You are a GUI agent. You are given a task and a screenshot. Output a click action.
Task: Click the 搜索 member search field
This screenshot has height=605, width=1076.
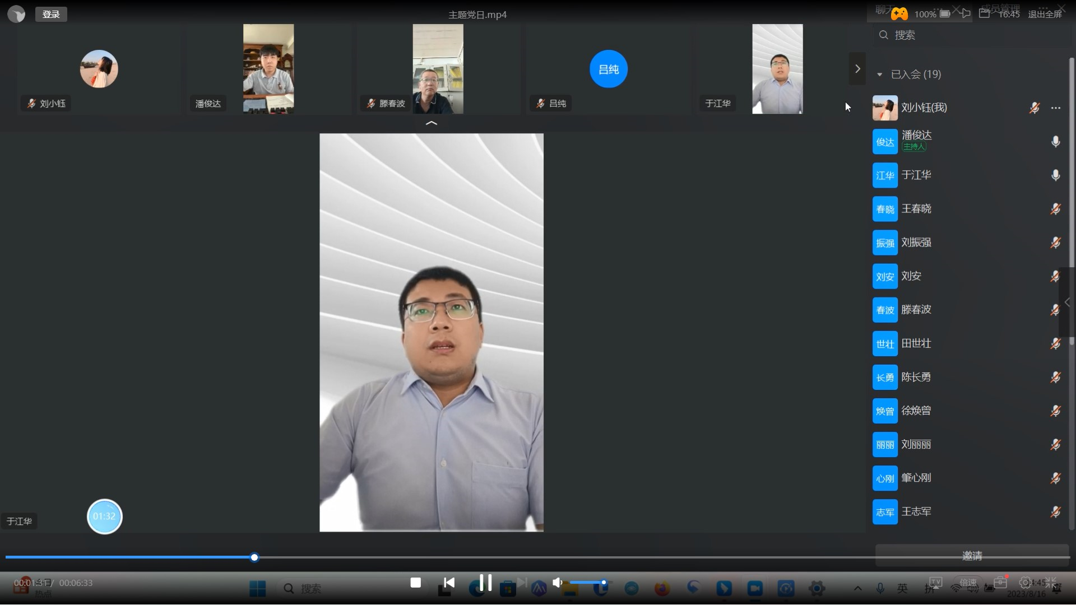click(972, 35)
